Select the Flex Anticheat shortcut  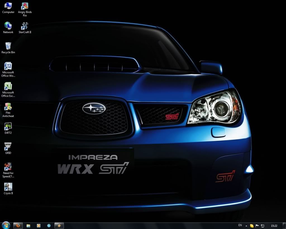point(8,110)
